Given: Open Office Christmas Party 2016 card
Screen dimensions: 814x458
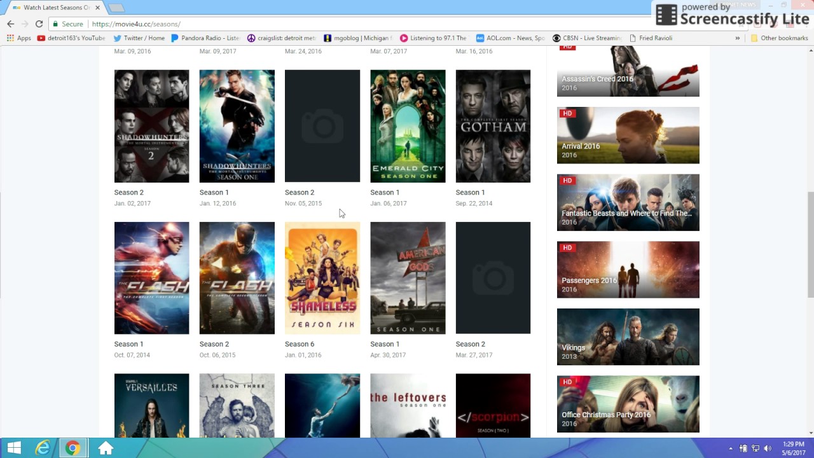Looking at the screenshot, I should point(628,404).
